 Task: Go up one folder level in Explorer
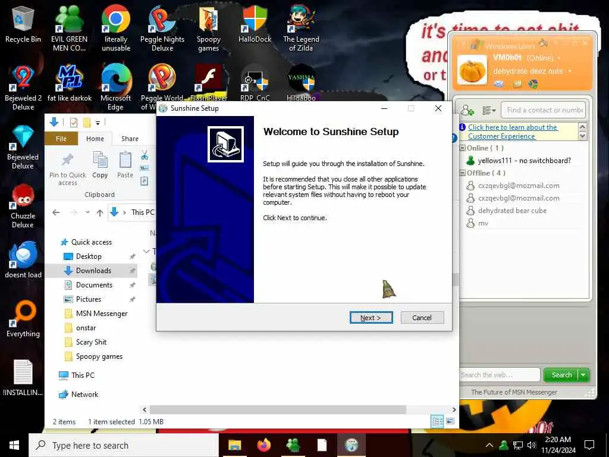[x=100, y=212]
